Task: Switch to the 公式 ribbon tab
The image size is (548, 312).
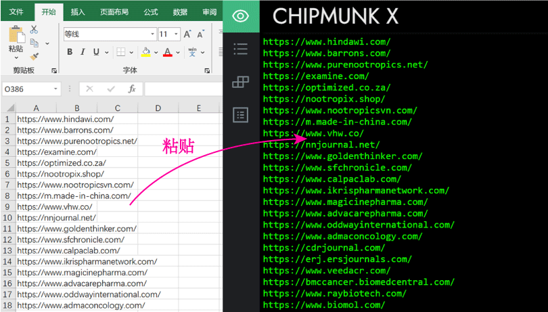Action: click(x=151, y=12)
